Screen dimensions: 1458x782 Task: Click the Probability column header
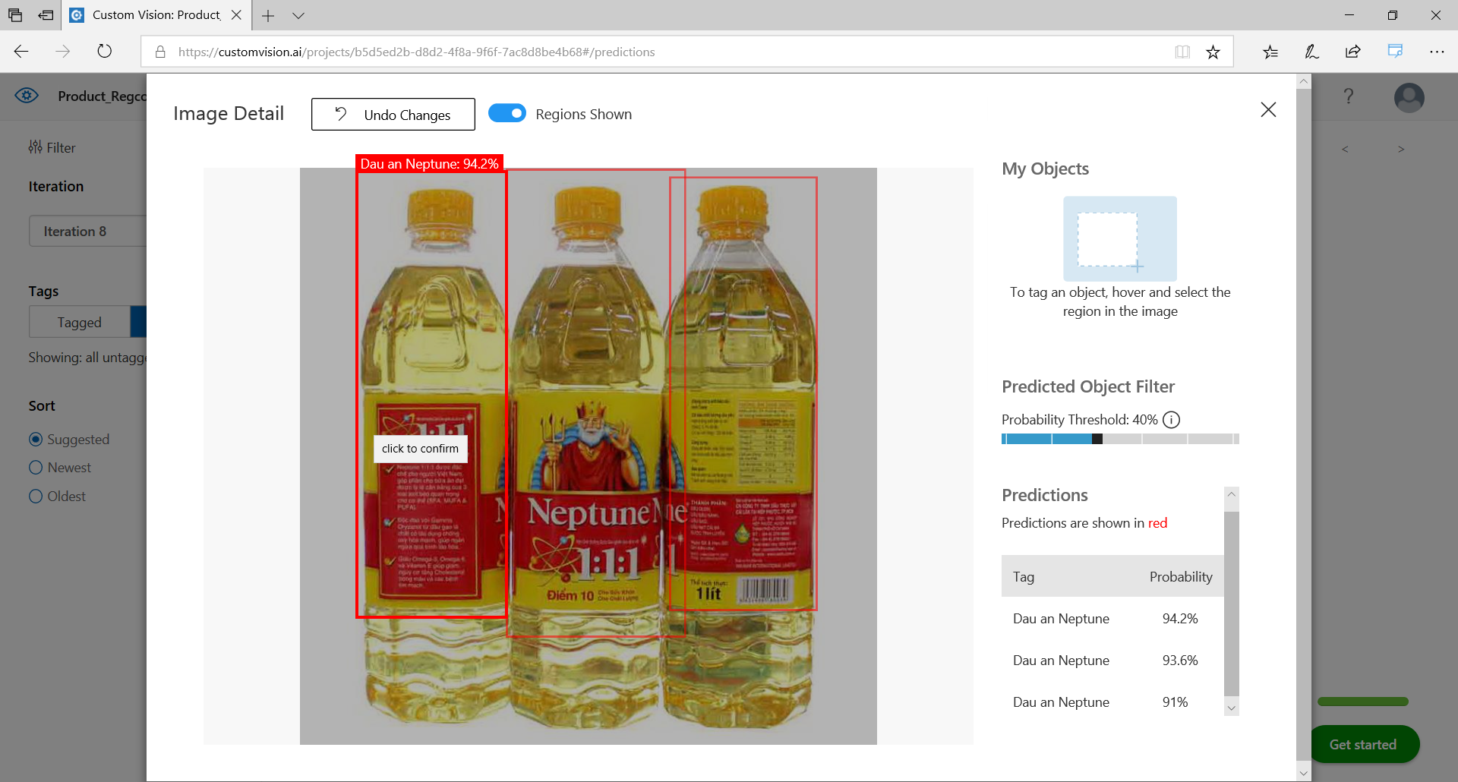click(1181, 577)
